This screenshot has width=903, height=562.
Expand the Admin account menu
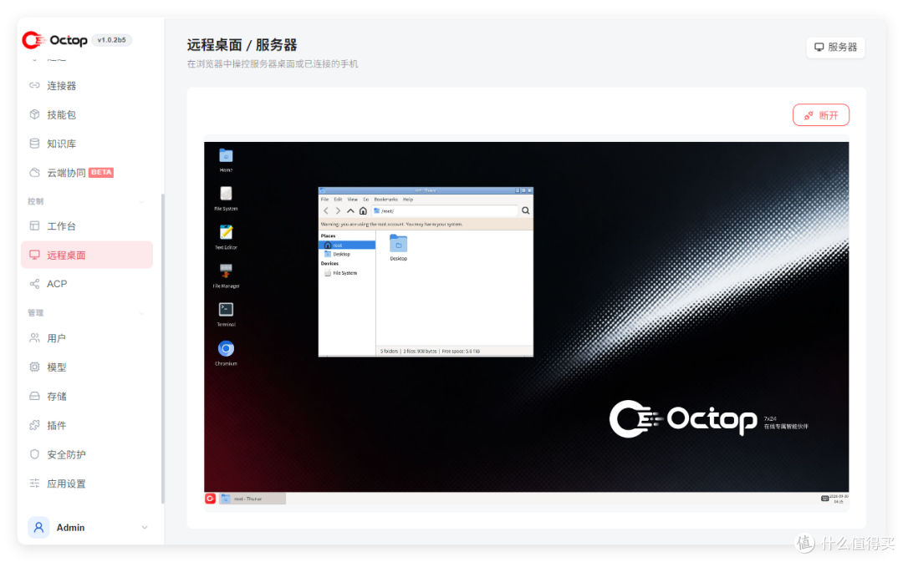(145, 528)
